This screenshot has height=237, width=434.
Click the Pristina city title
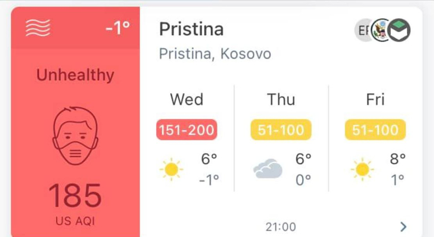192,29
